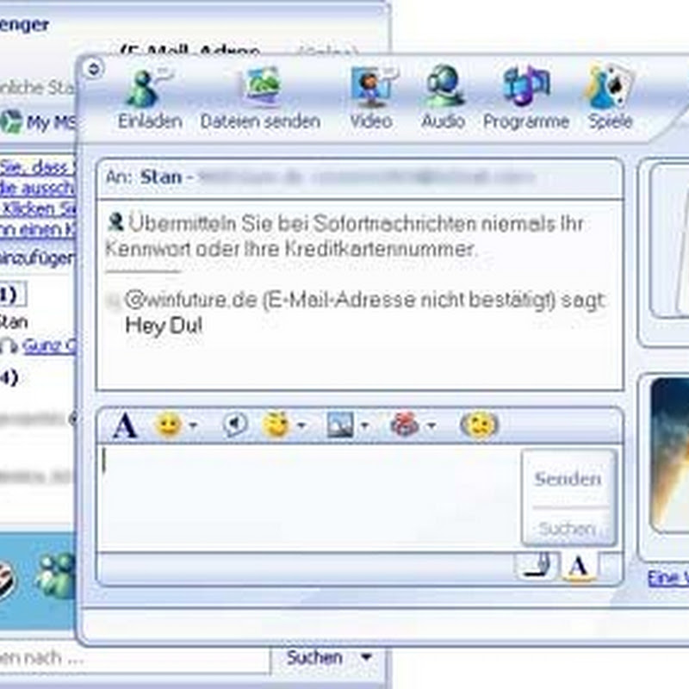This screenshot has width=689, height=689.
Task: Click the 'Hey Du!' message text
Action: click(x=164, y=326)
